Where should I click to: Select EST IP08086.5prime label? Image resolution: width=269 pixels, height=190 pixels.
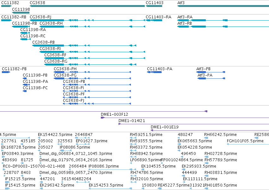[75, 147]
